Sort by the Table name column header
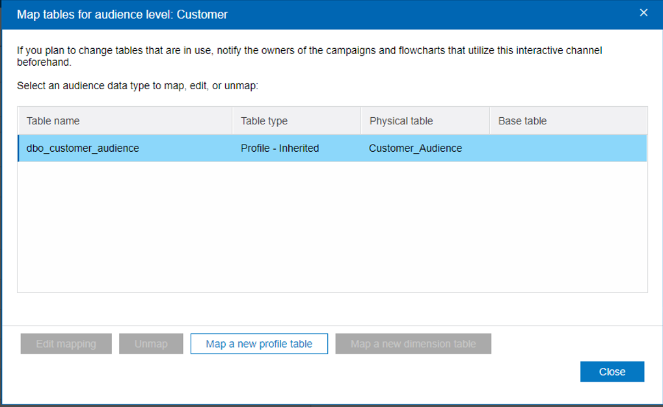The image size is (663, 407). coord(53,120)
